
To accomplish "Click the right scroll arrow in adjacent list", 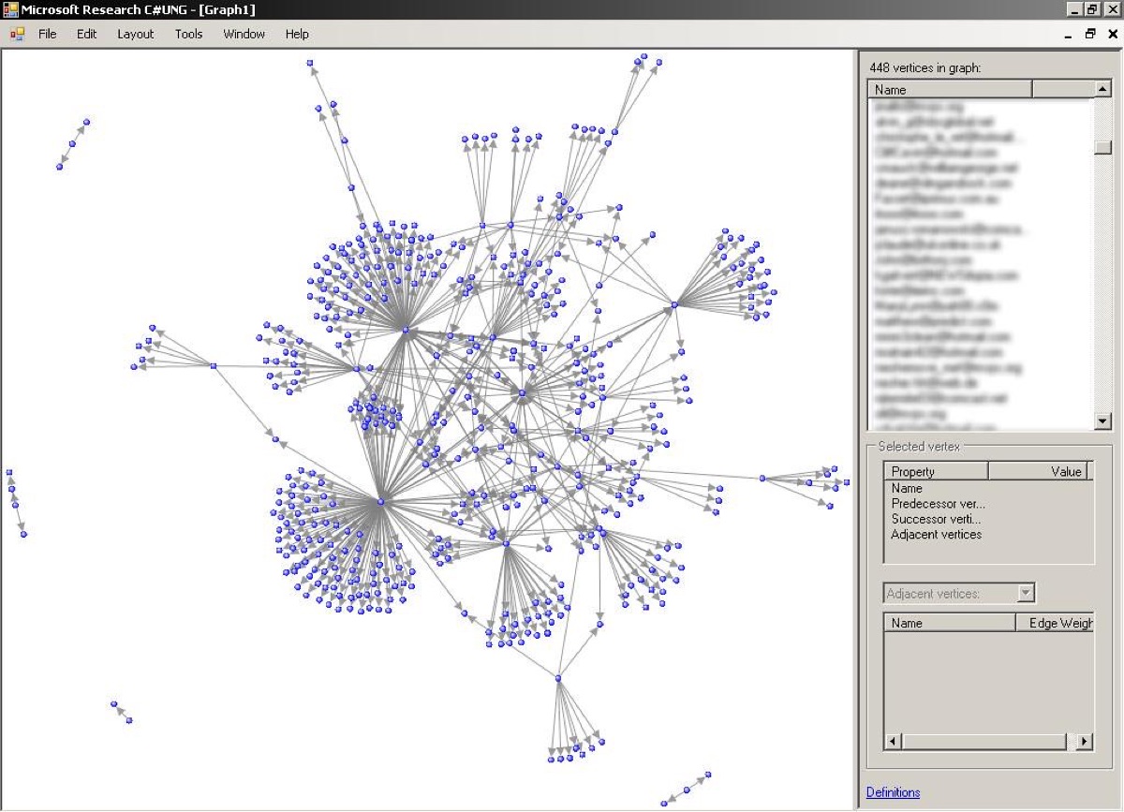I will 1085,742.
